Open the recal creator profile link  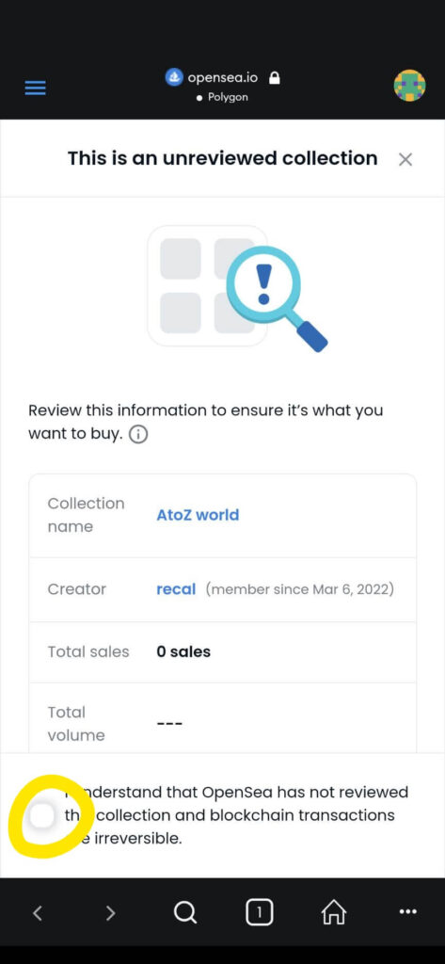(176, 589)
